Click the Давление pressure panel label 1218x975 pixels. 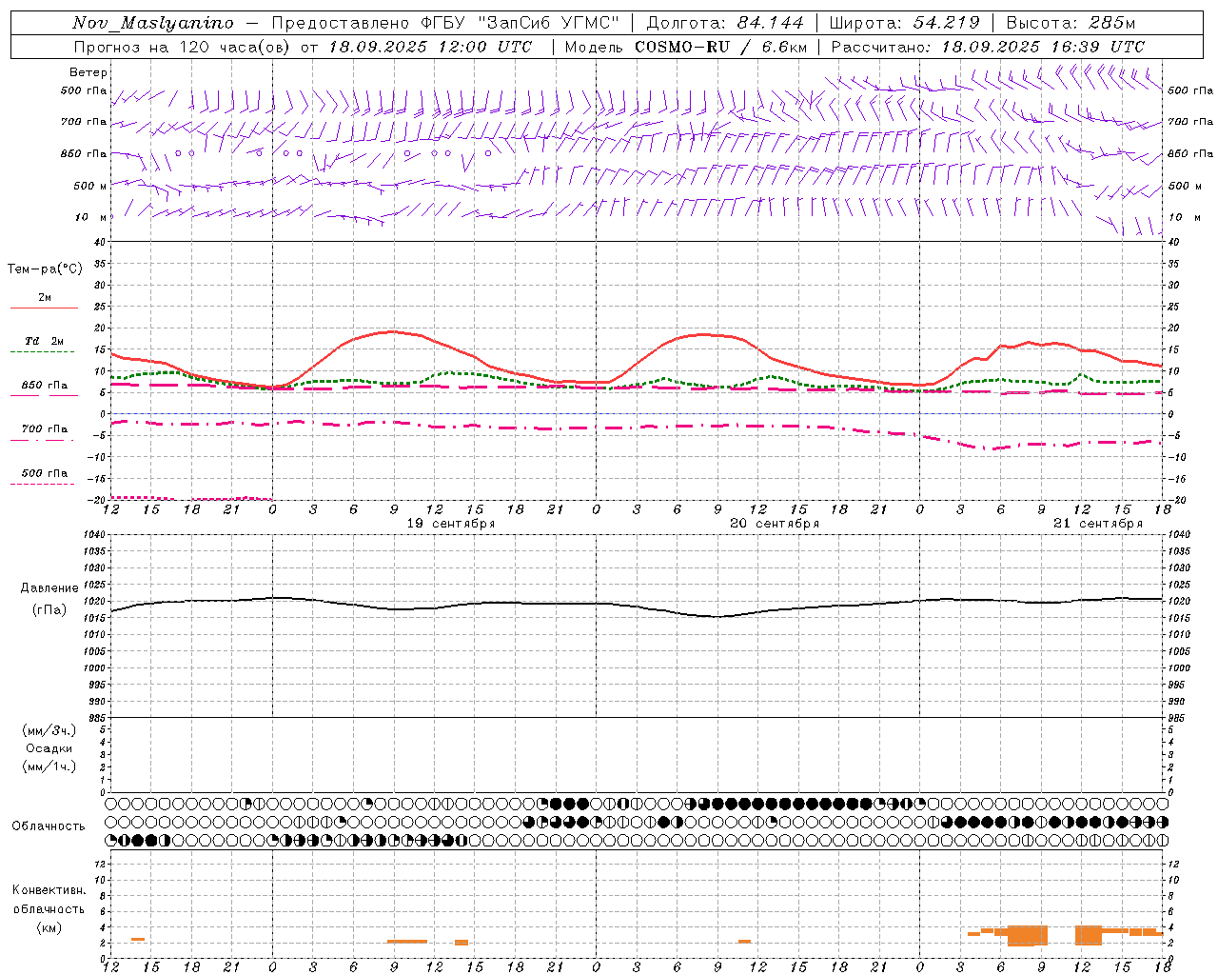[x=49, y=588]
